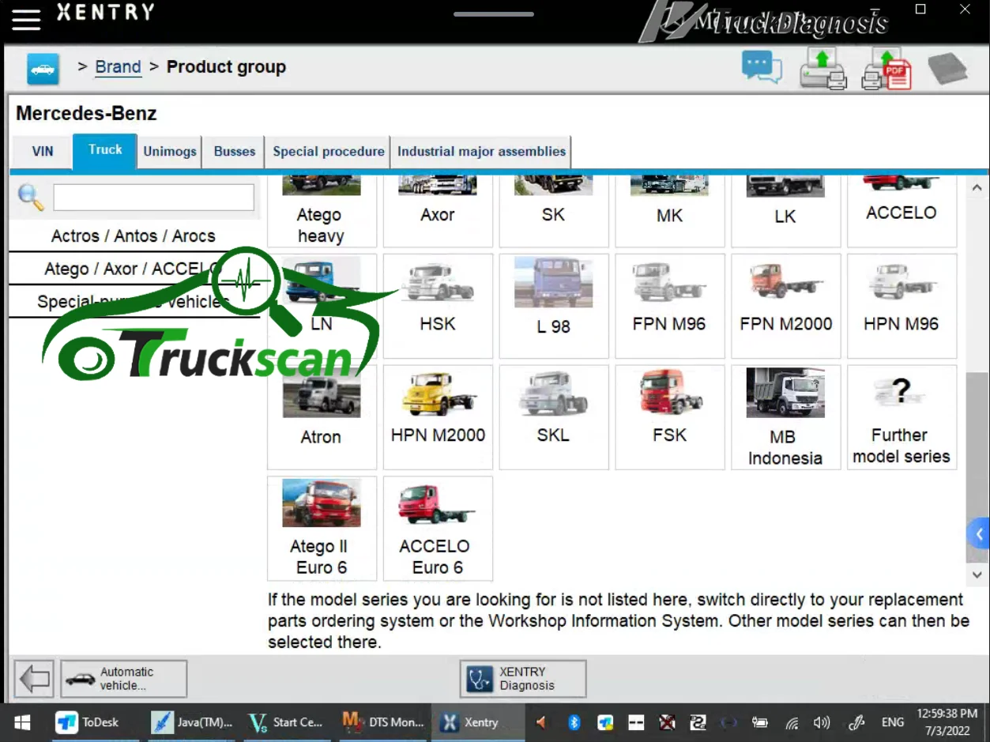
Task: Select the L 98 model series
Action: [x=554, y=306]
